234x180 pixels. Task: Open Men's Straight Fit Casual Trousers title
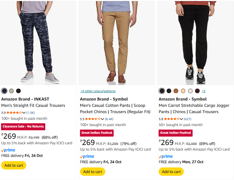pos(33,105)
